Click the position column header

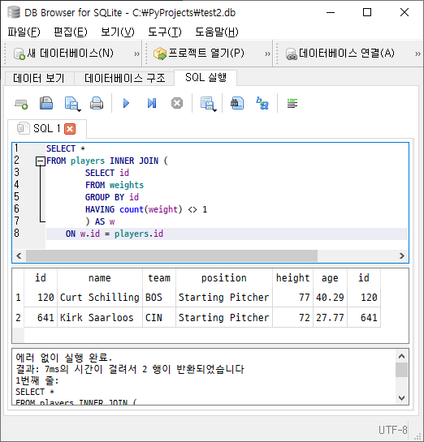pos(224,278)
